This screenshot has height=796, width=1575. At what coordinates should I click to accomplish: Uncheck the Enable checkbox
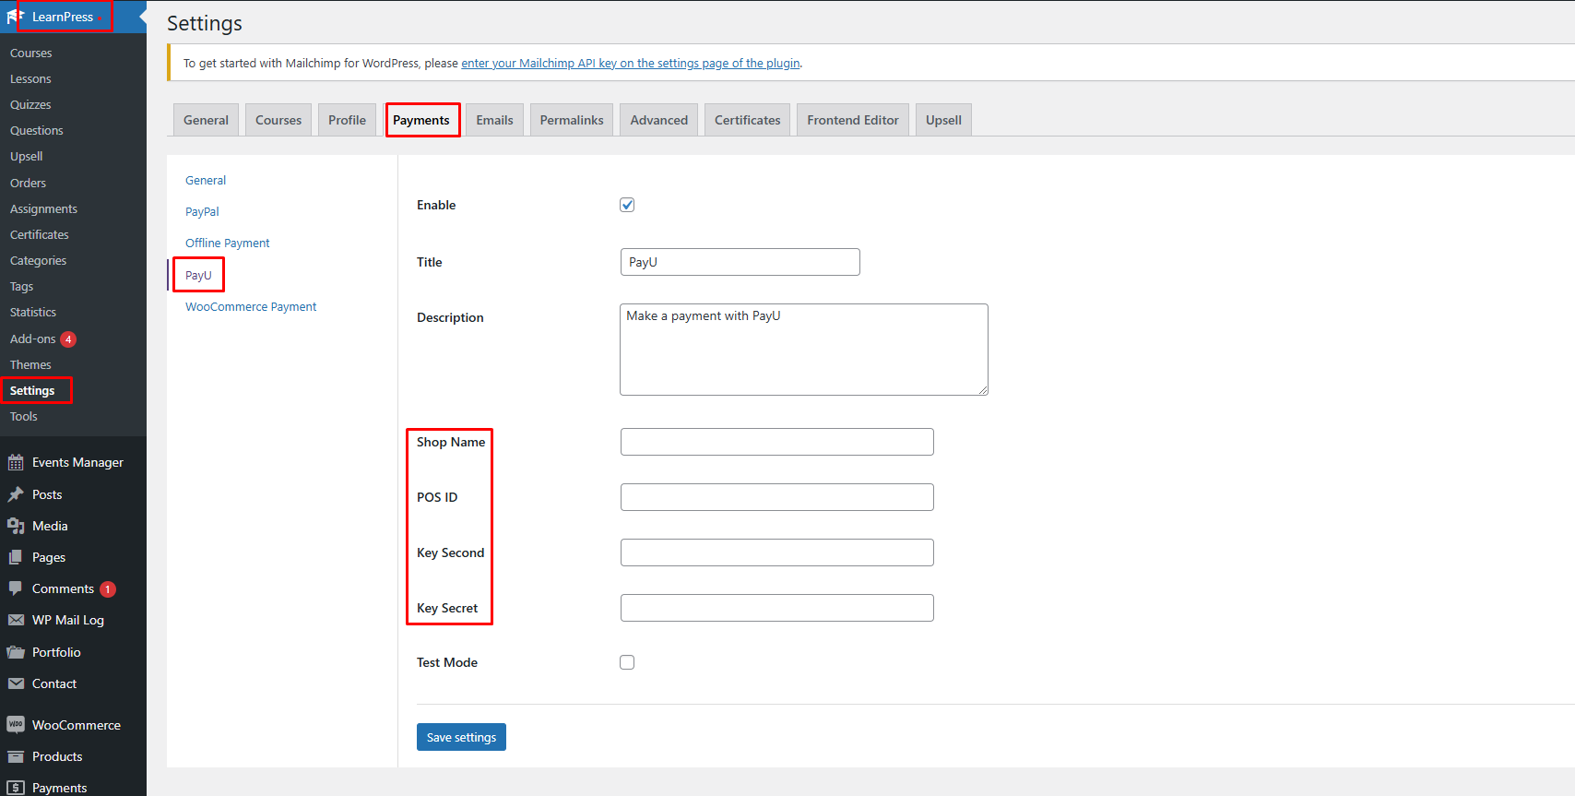tap(627, 205)
